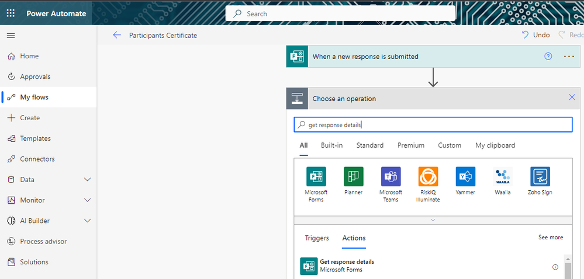Click the Participants Certificate flow name
Viewport: 584px width, 279px height.
pyautogui.click(x=163, y=36)
